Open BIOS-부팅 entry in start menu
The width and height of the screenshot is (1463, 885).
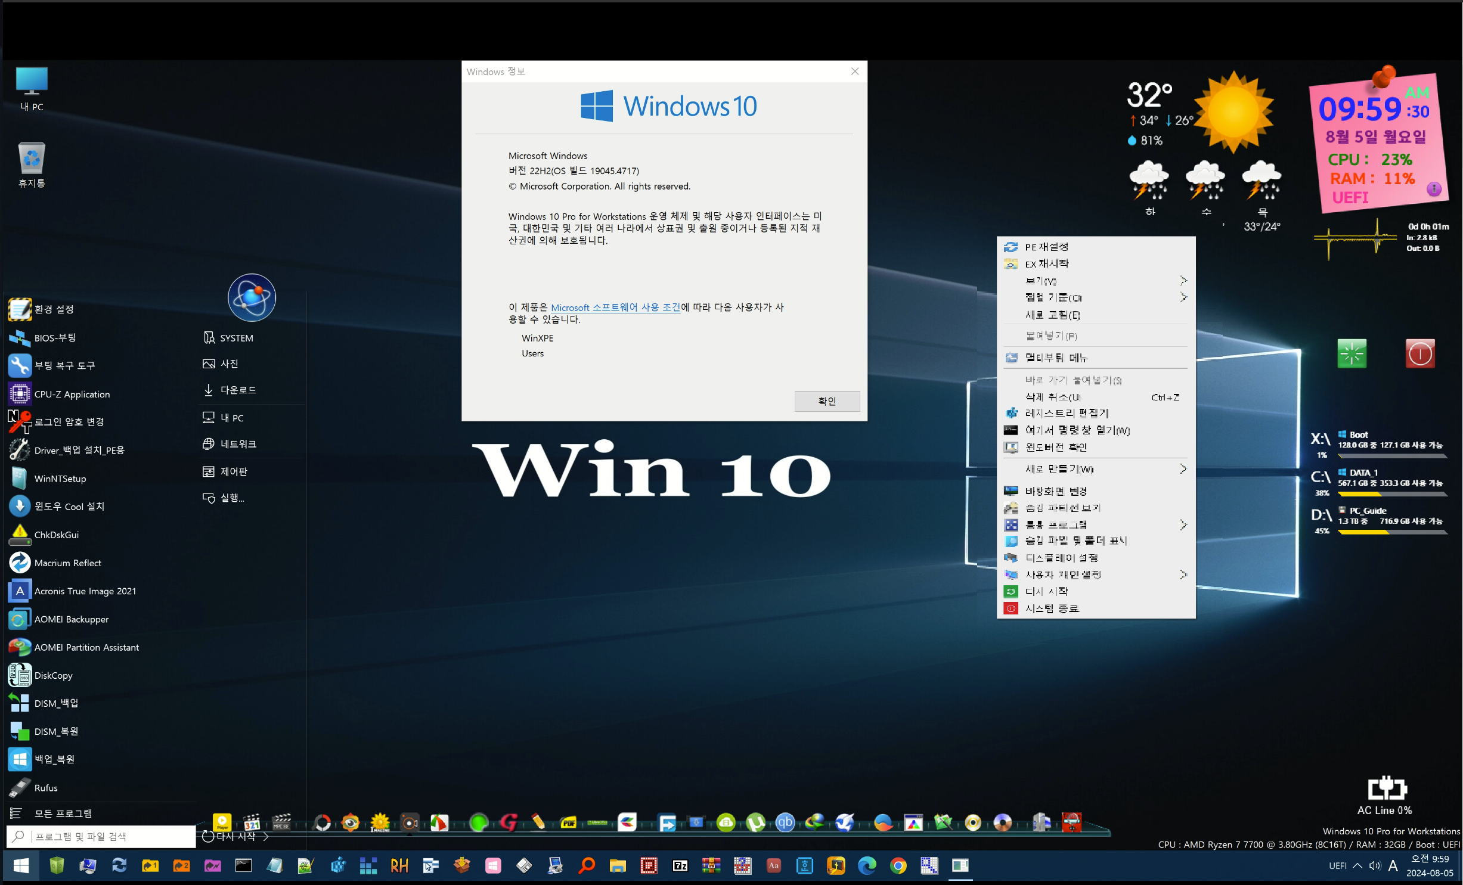[42, 337]
